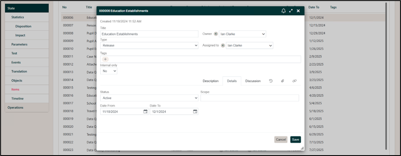Open Events in the sidebar
This screenshot has height=156, width=401.
click(x=27, y=62)
